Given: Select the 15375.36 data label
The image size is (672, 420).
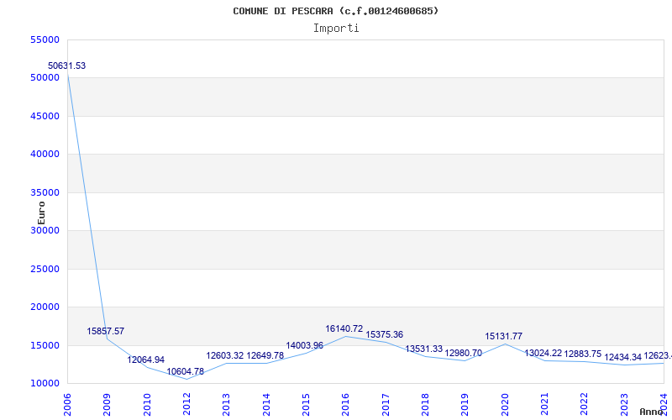Looking at the screenshot, I should pyautogui.click(x=385, y=334).
